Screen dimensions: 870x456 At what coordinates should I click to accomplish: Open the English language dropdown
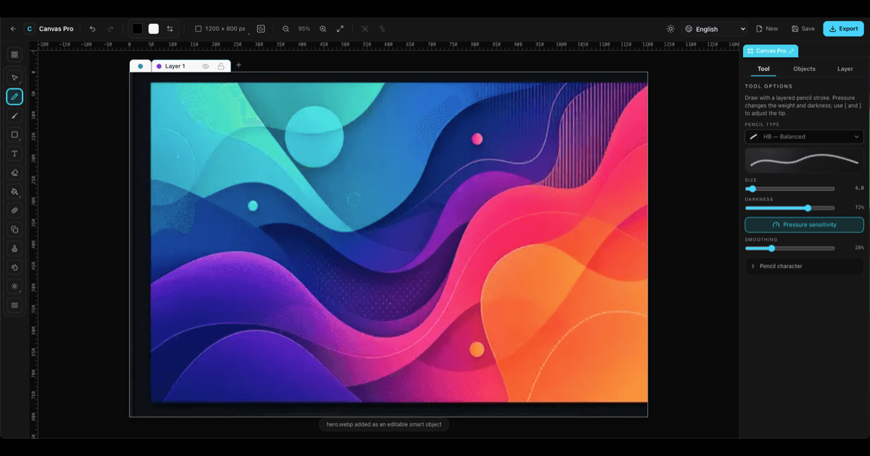714,29
